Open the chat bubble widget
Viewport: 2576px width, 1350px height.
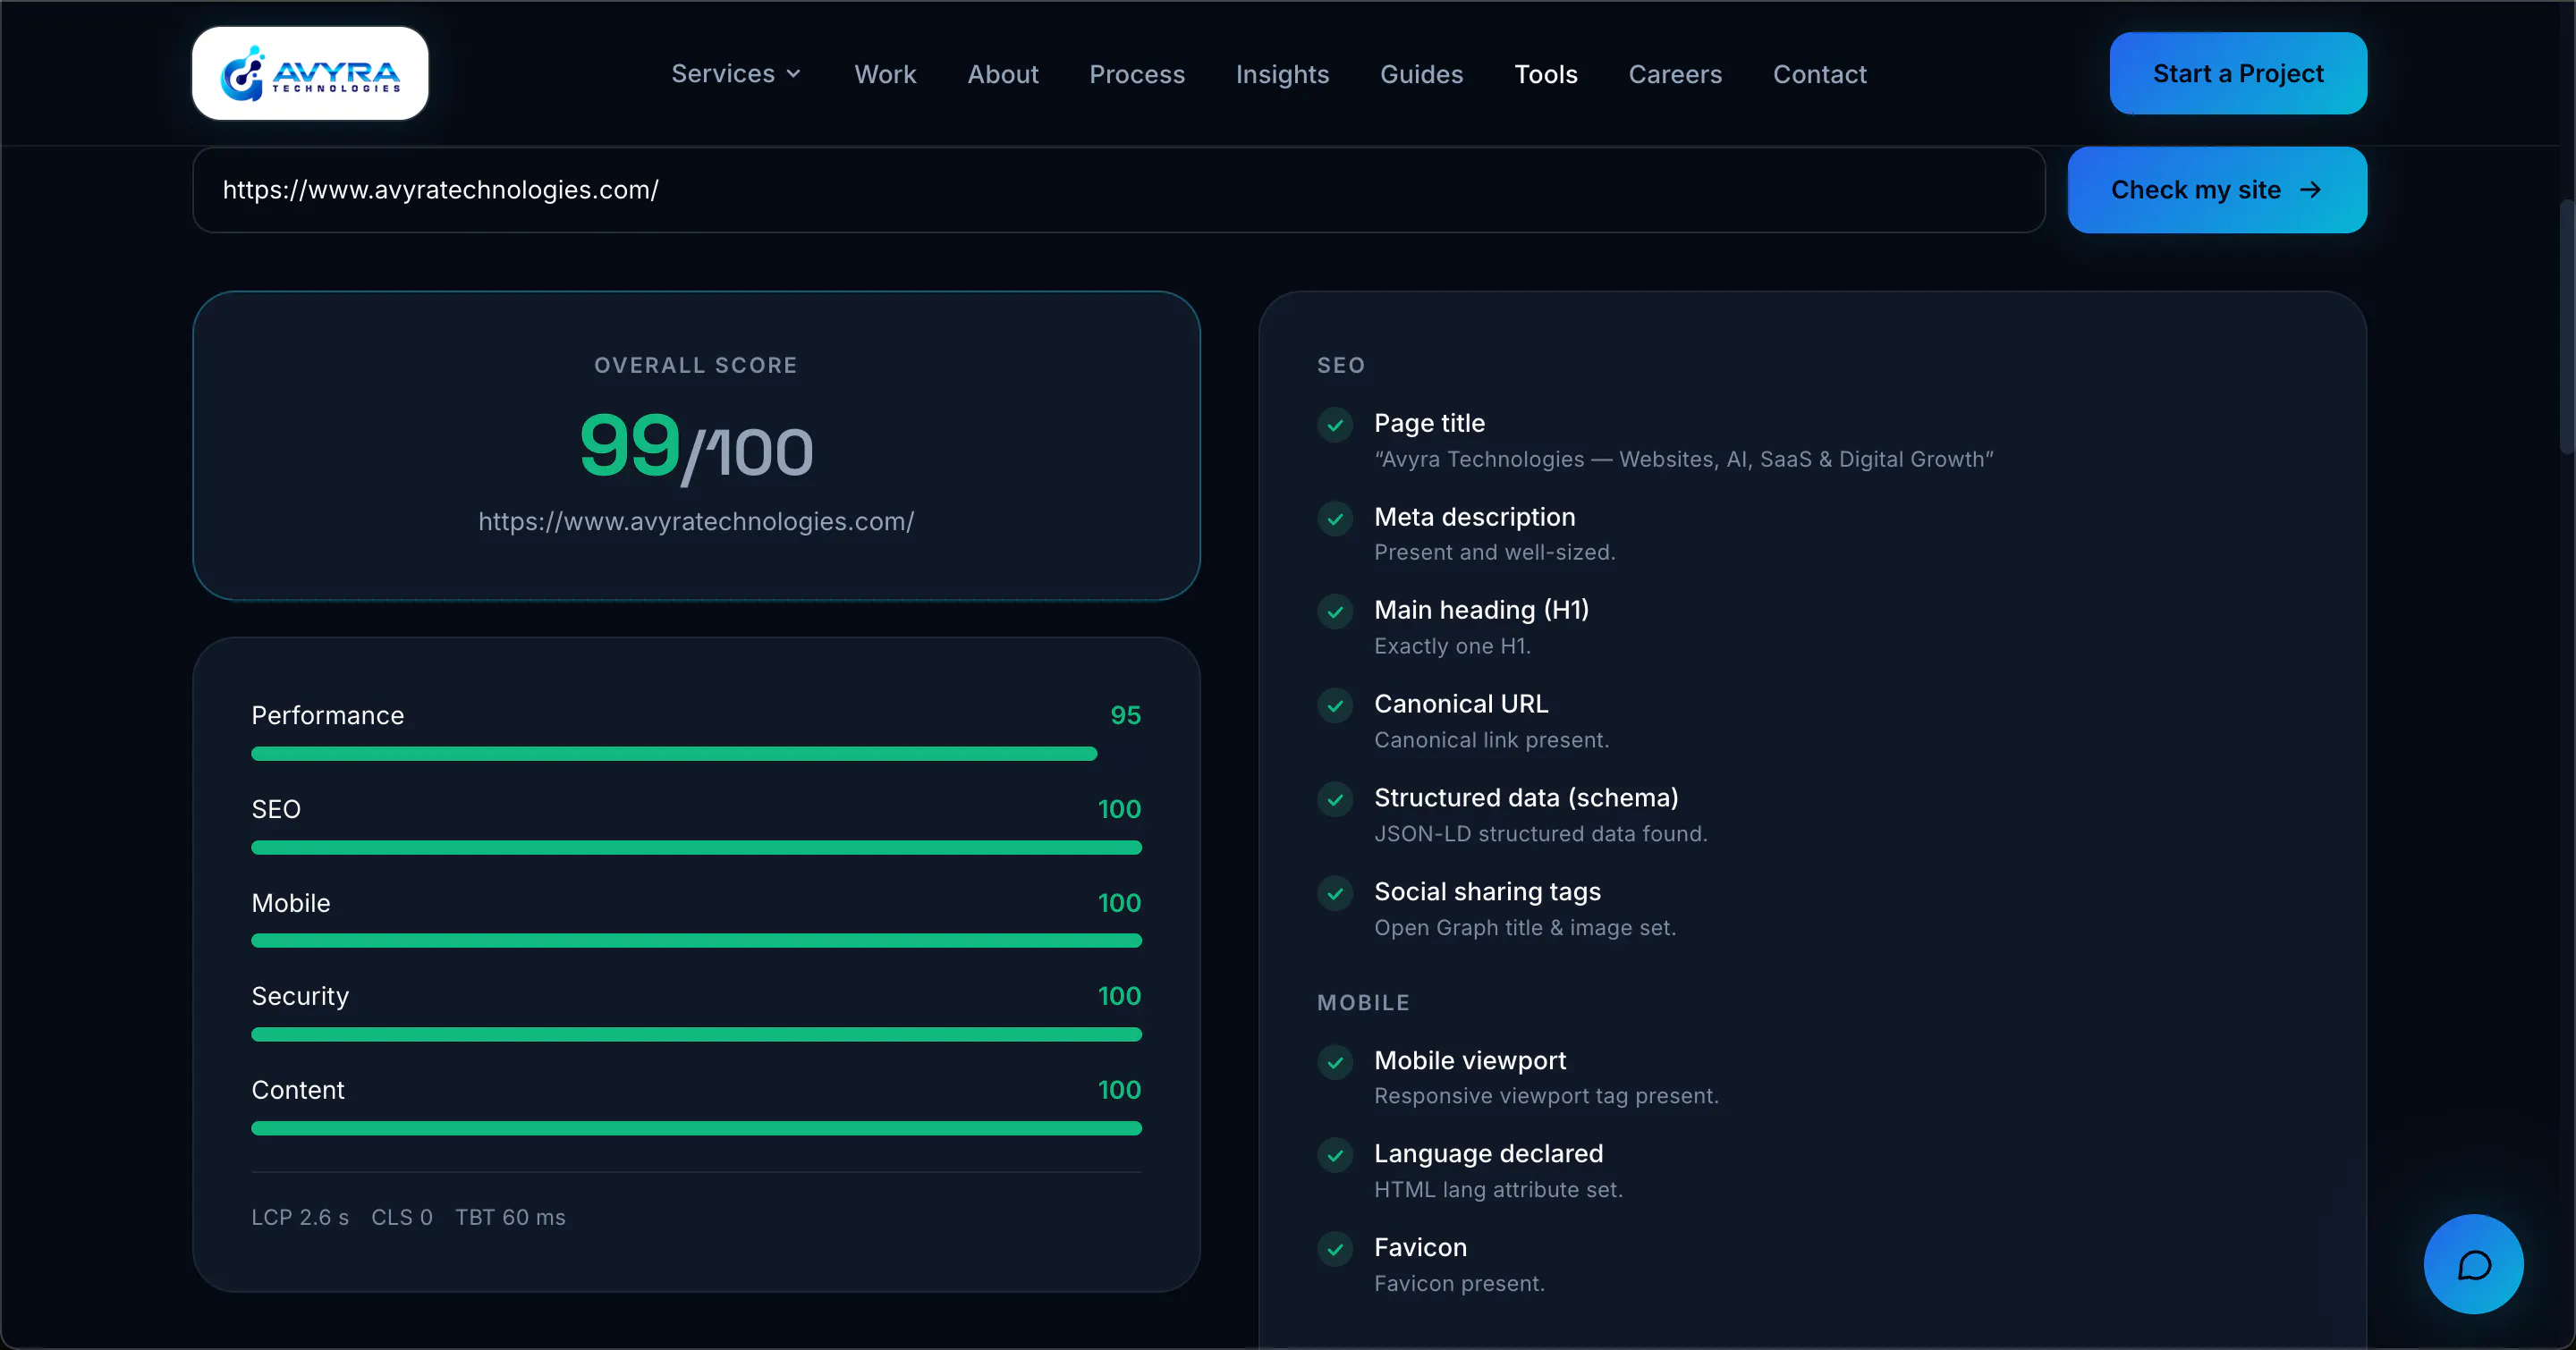[2473, 1264]
